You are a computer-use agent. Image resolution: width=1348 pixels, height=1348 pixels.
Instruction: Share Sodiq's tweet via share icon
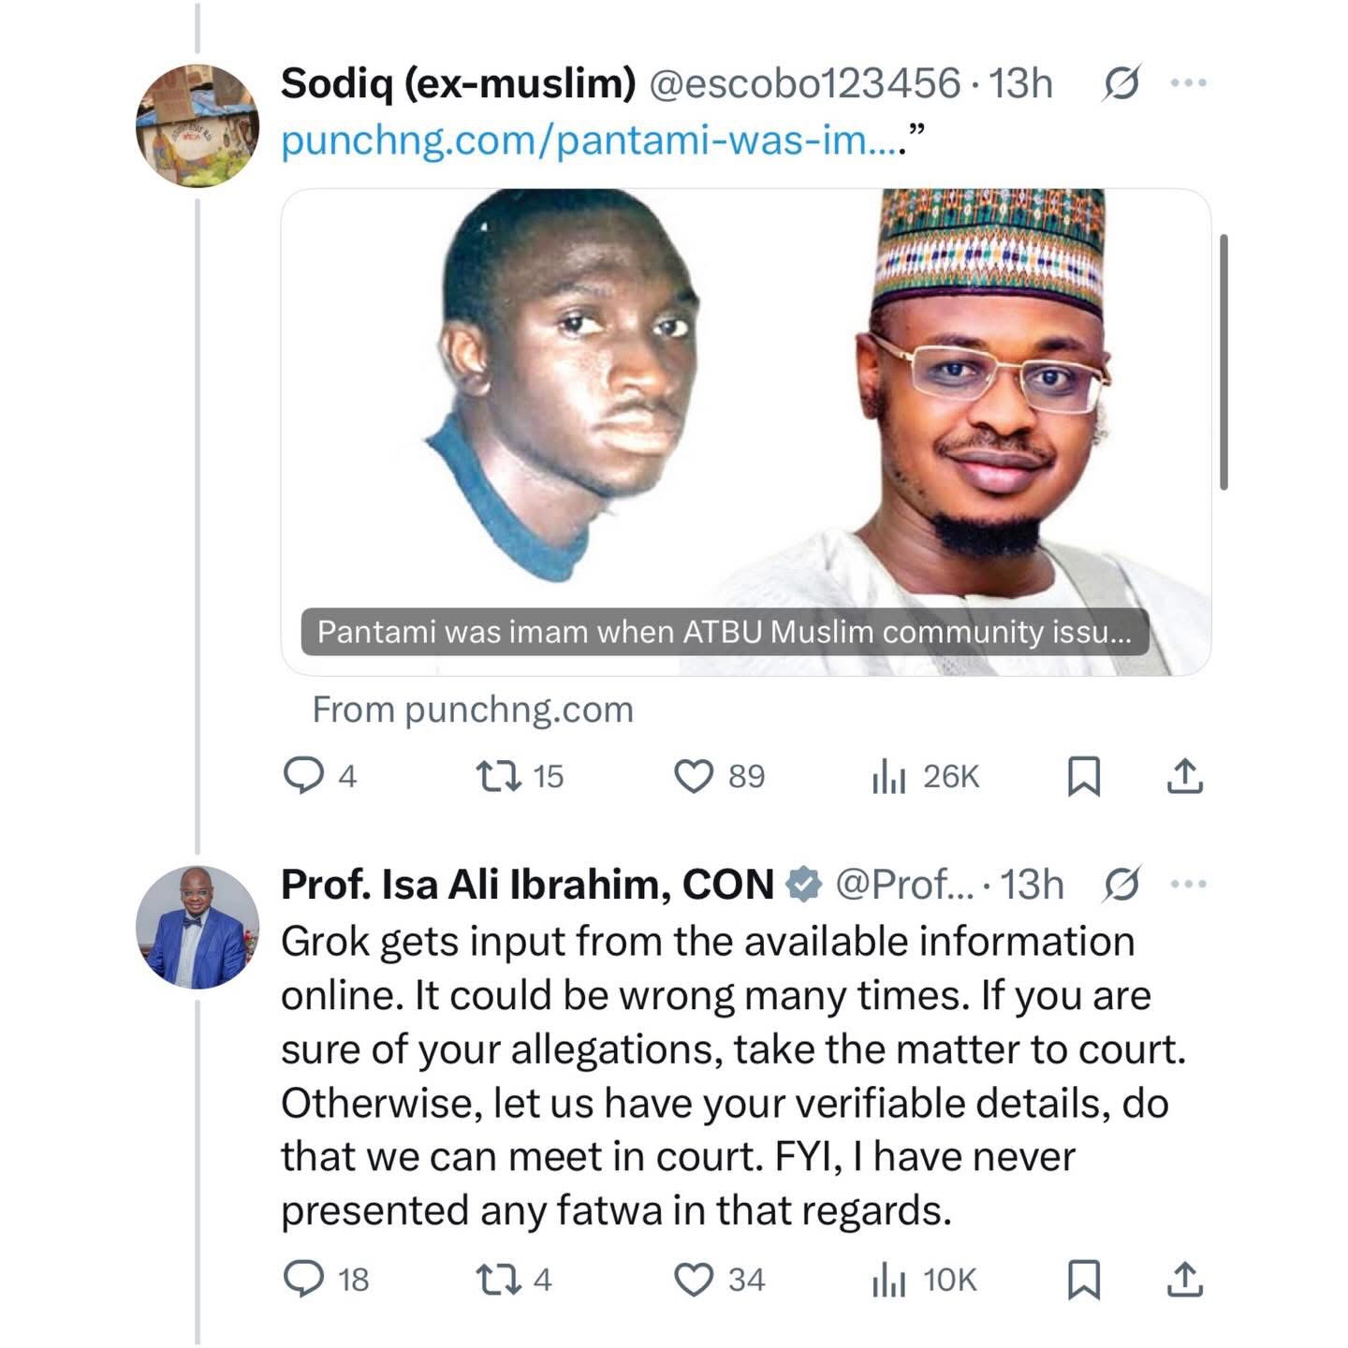[1184, 776]
